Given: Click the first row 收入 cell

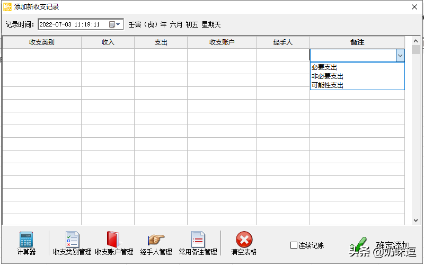Looking at the screenshot, I should (108, 55).
